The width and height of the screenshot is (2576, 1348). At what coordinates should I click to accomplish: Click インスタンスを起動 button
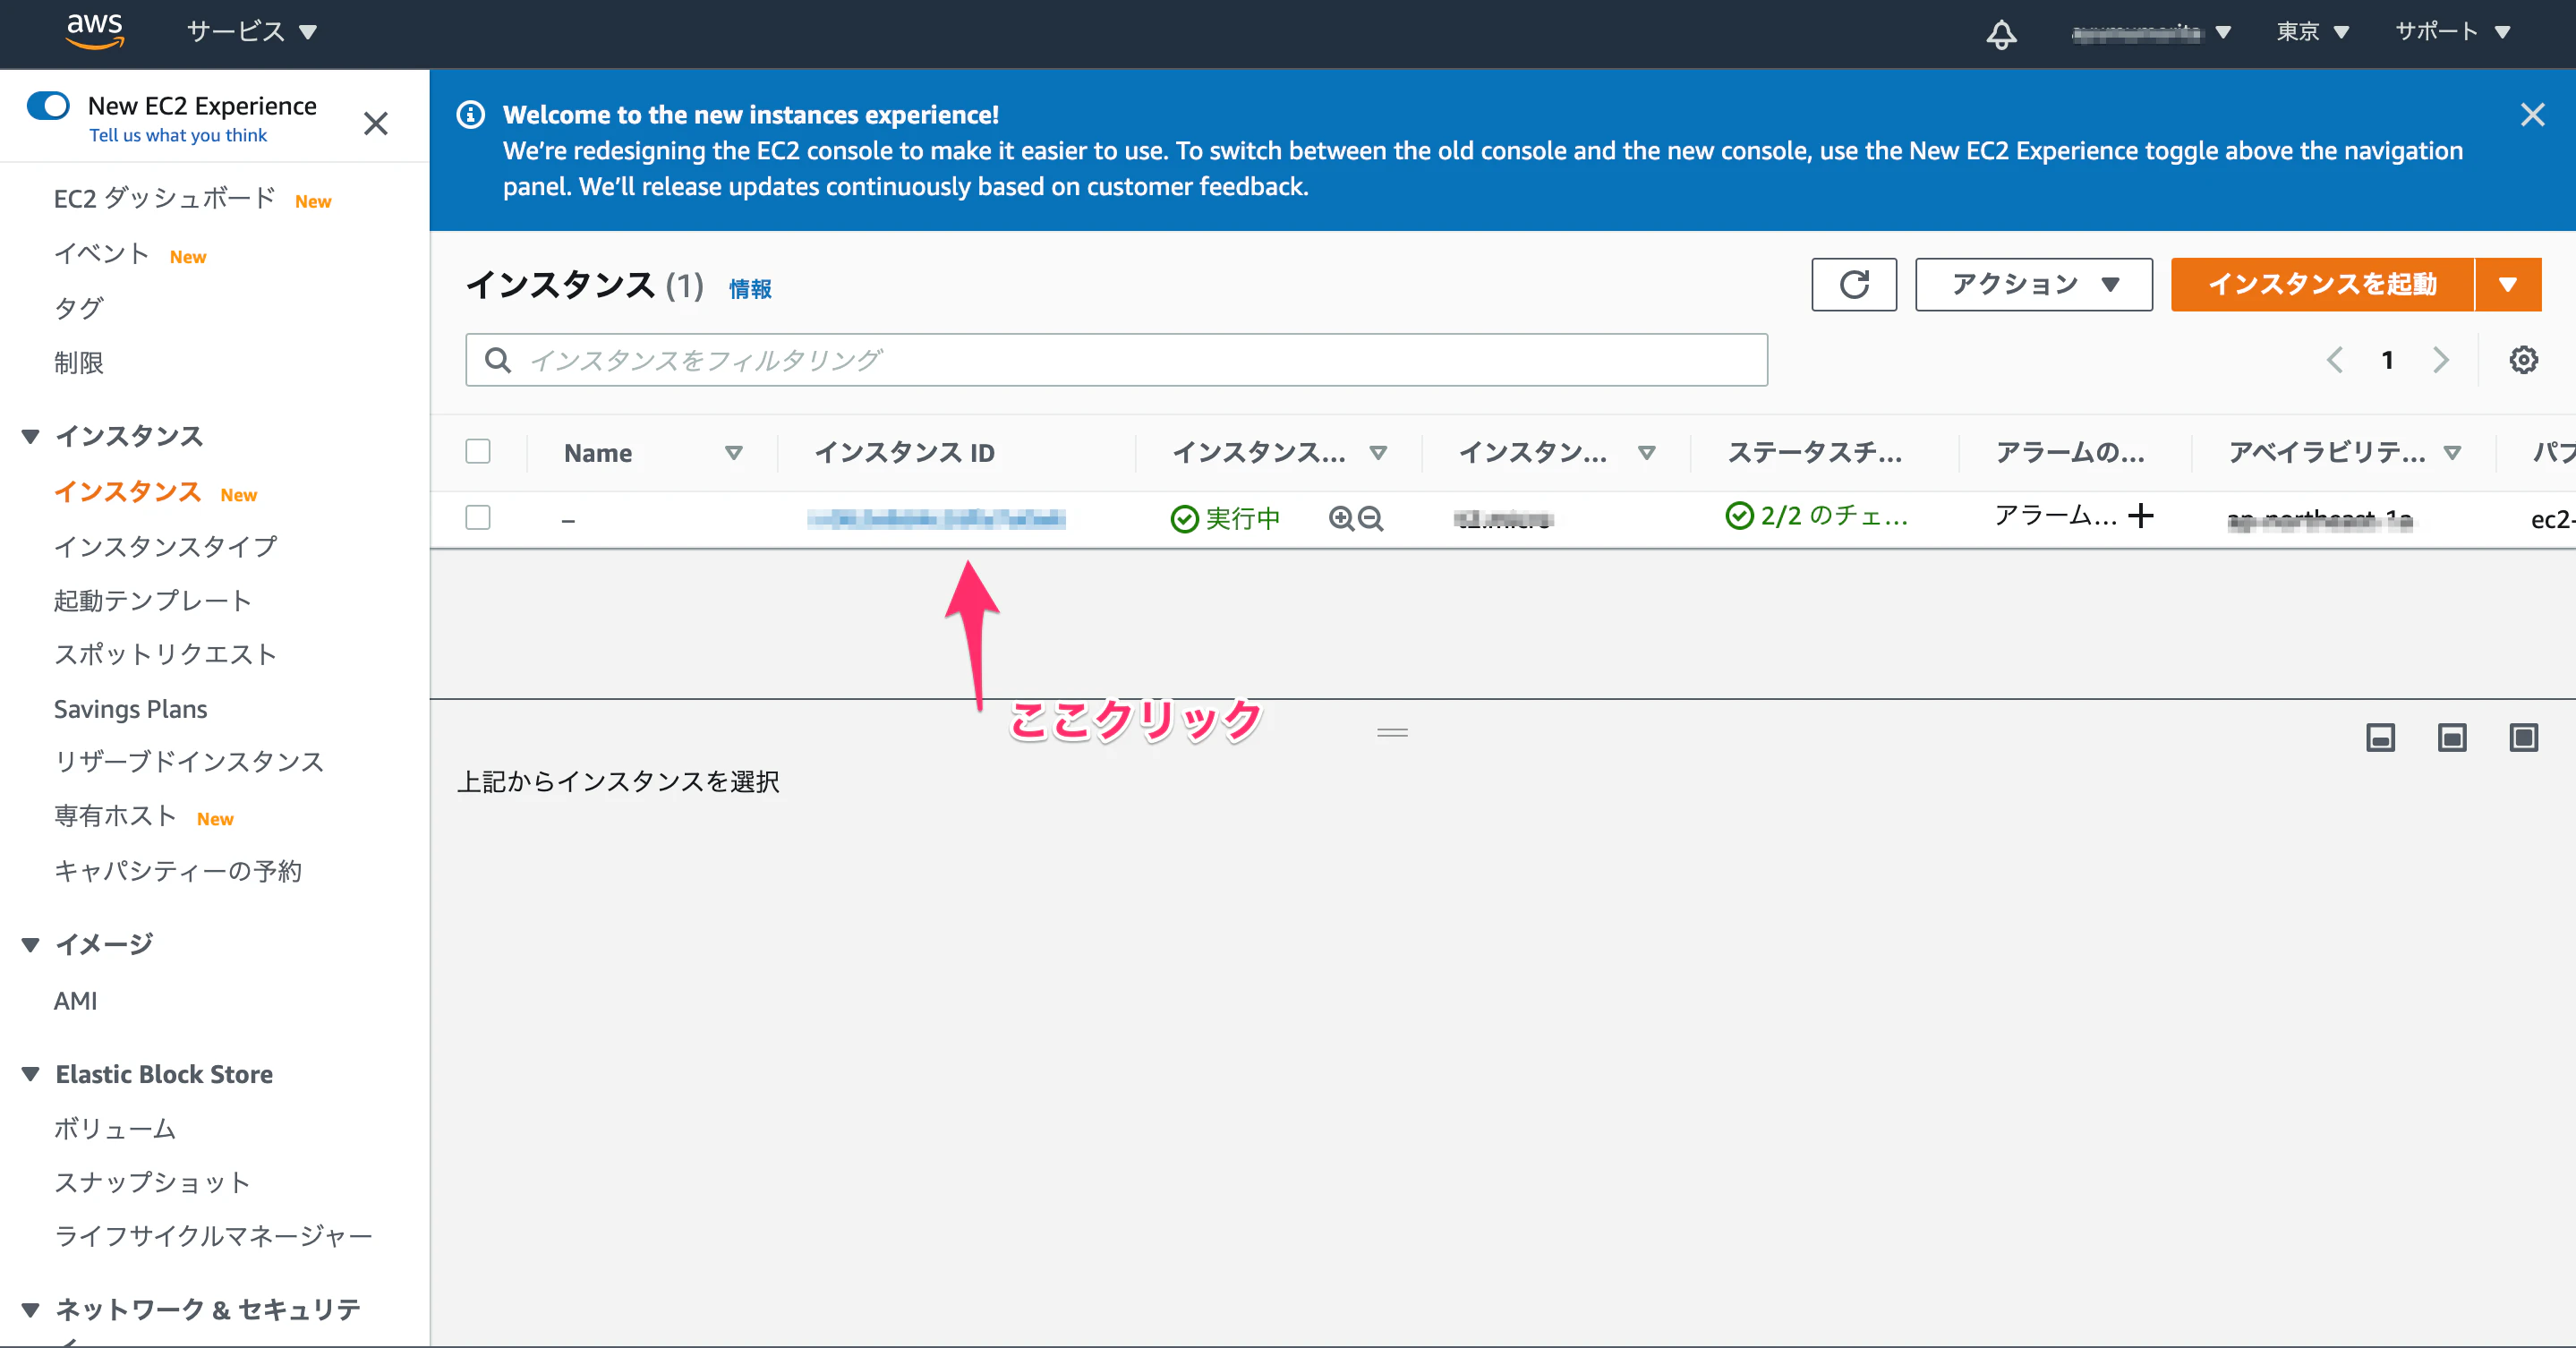click(x=2322, y=285)
